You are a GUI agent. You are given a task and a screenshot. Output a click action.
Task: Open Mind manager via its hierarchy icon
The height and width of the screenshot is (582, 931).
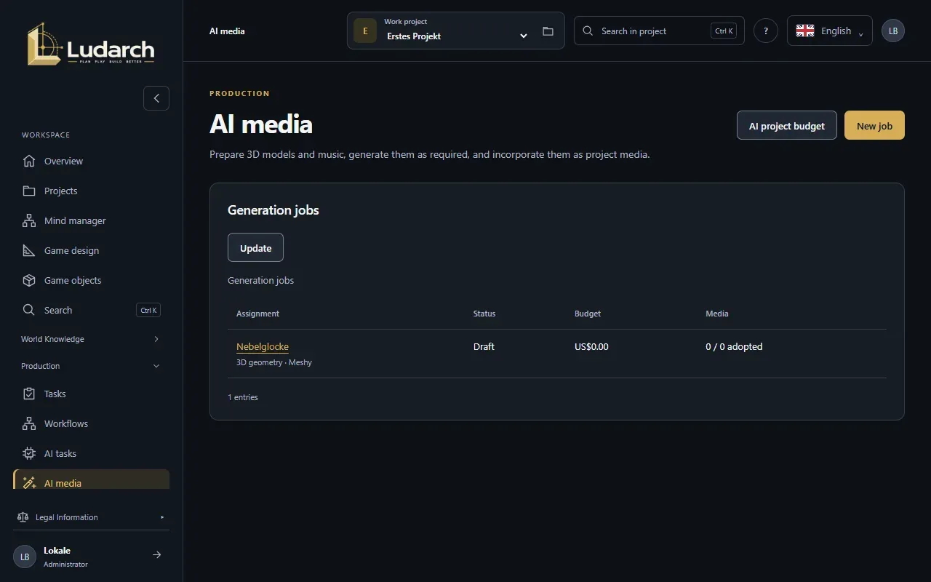(29, 220)
